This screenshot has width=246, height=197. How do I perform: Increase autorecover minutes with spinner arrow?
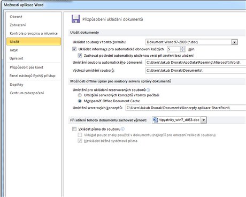pos(182,48)
